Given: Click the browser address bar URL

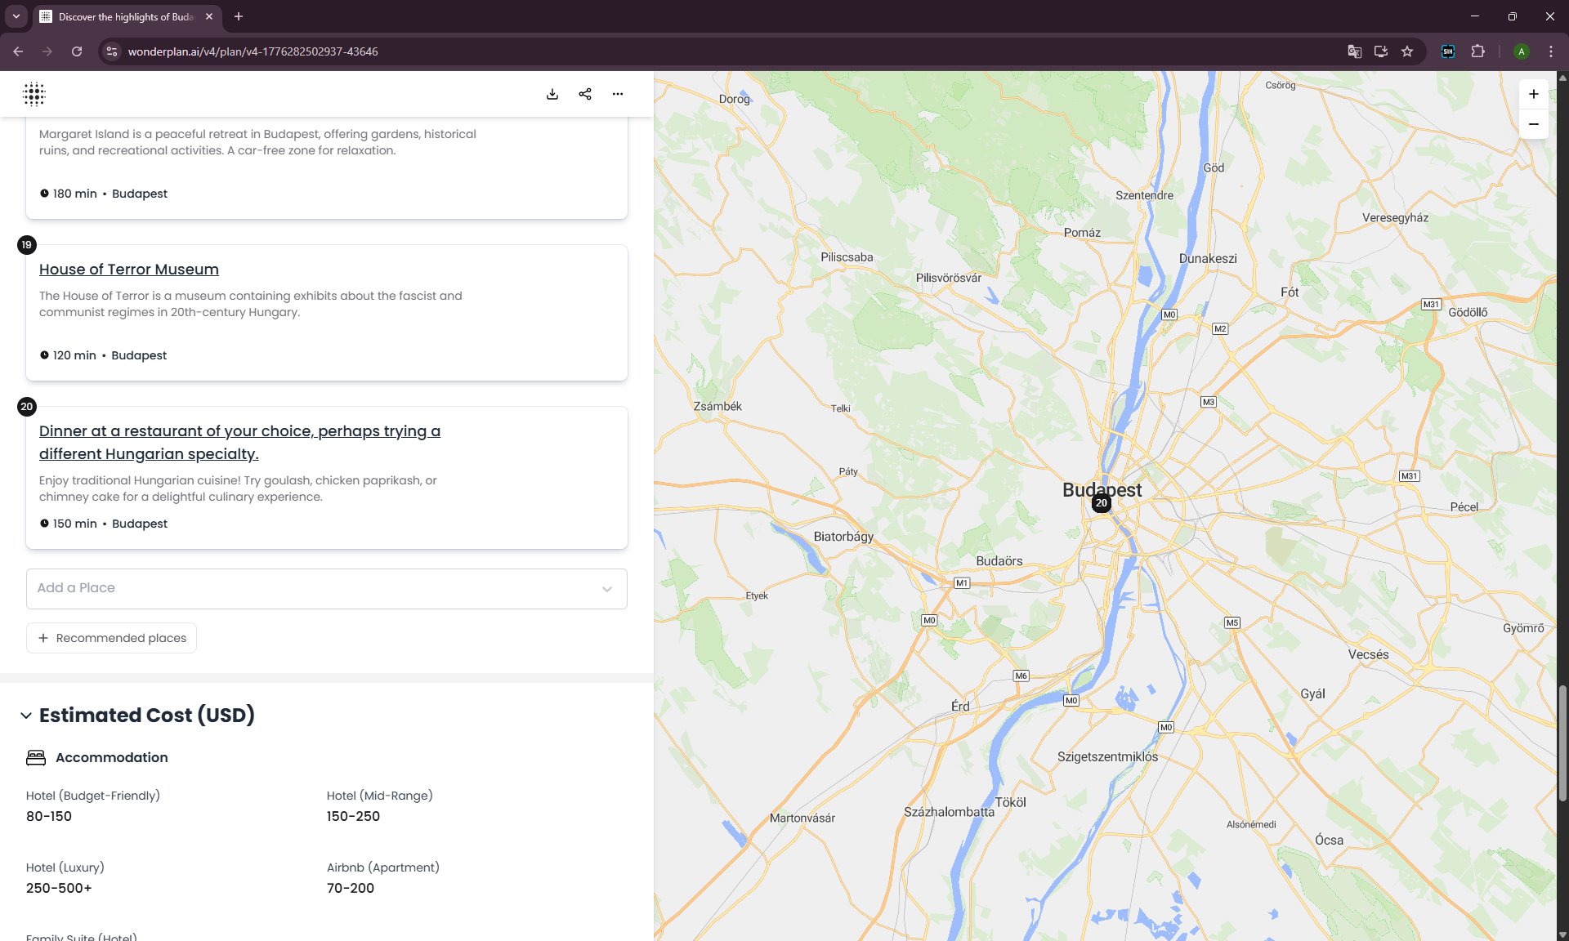Looking at the screenshot, I should click(253, 51).
